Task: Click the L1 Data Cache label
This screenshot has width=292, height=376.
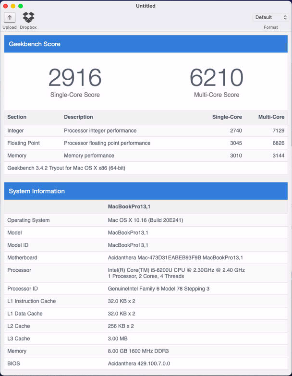Action: tap(25, 314)
